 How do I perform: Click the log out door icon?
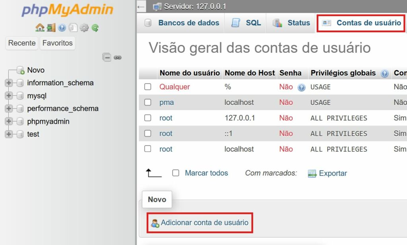point(51,27)
